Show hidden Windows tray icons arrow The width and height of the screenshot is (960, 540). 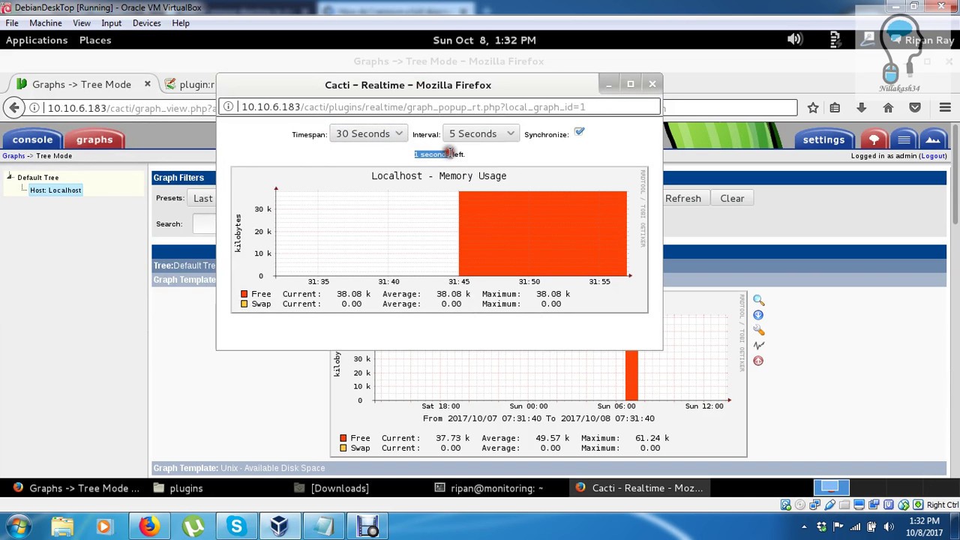(805, 526)
